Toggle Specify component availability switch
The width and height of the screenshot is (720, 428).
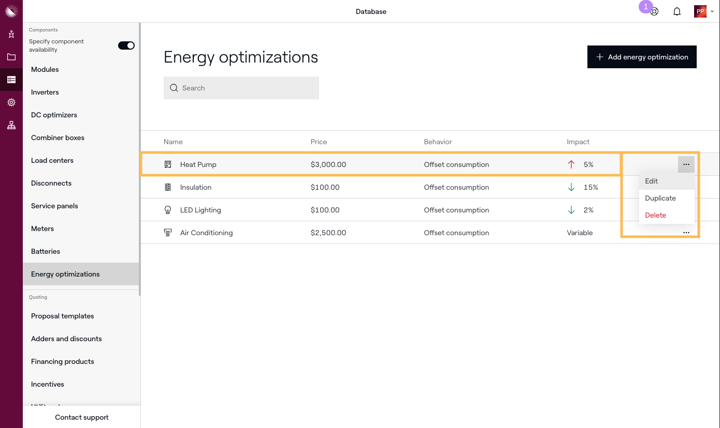[x=126, y=45]
